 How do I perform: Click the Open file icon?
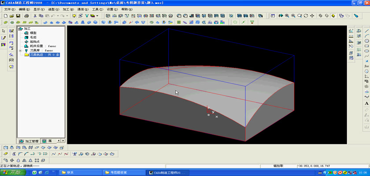(x=12, y=16)
